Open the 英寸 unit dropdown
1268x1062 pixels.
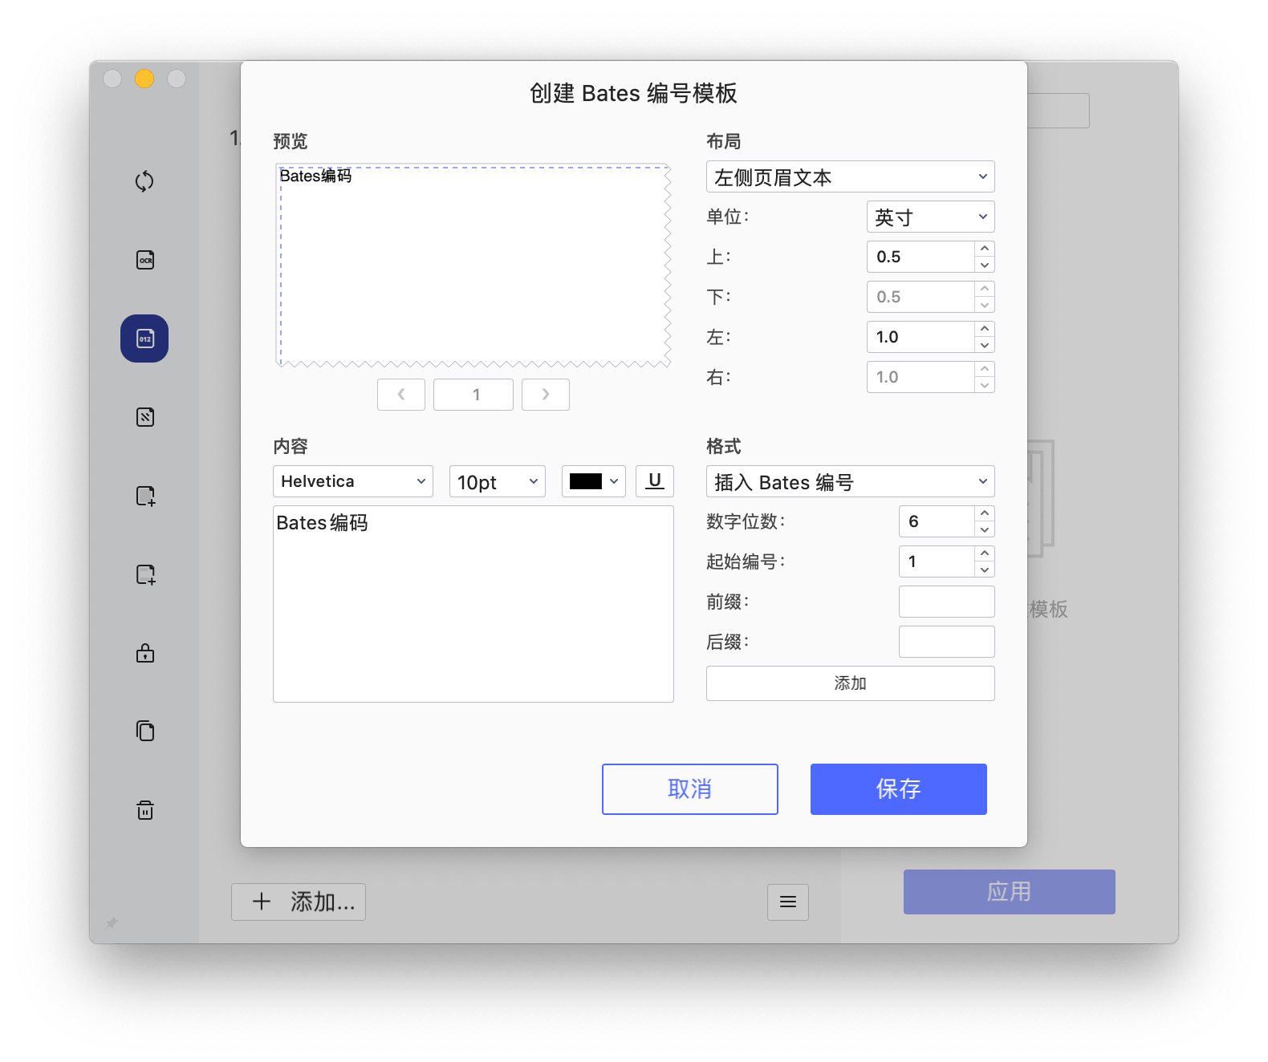click(x=930, y=217)
